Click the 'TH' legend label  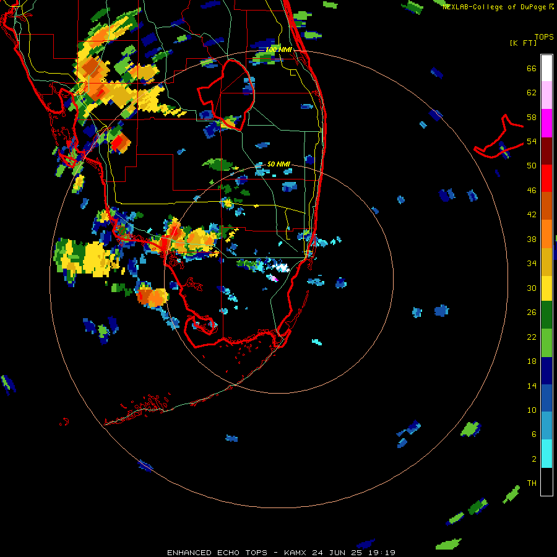(532, 483)
